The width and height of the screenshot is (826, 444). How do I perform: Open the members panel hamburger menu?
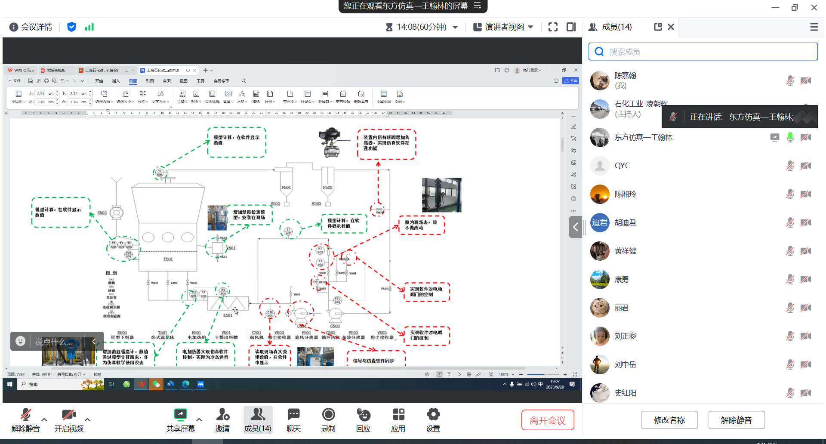click(x=814, y=27)
